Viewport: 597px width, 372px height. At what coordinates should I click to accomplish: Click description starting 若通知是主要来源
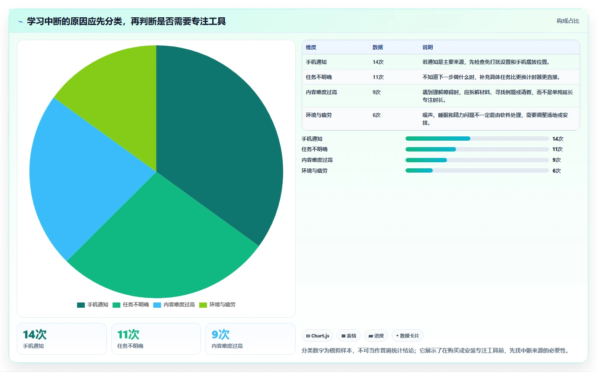(486, 62)
